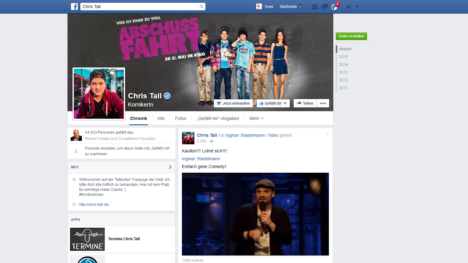468x263 pixels.
Task: Open the „Gefällt mir“-Angaben tab
Action: click(218, 118)
